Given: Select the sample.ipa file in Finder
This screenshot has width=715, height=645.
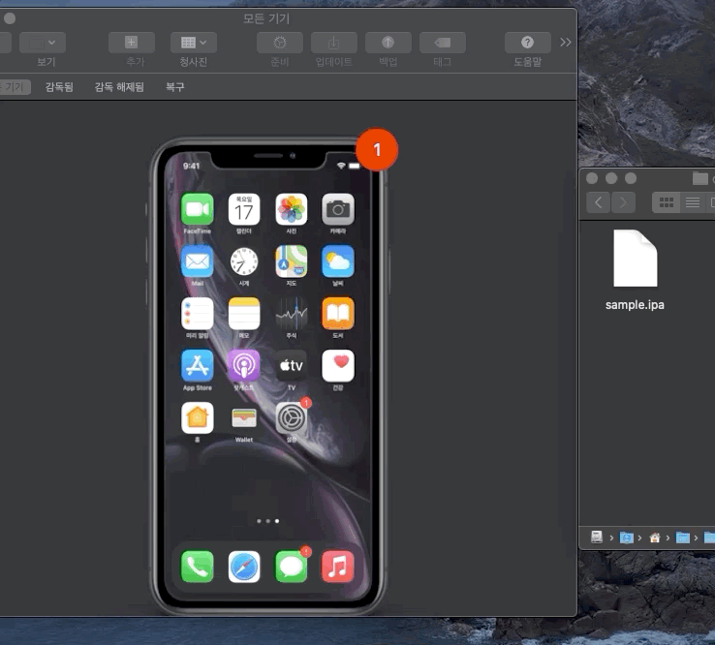Looking at the screenshot, I should pos(636,259).
